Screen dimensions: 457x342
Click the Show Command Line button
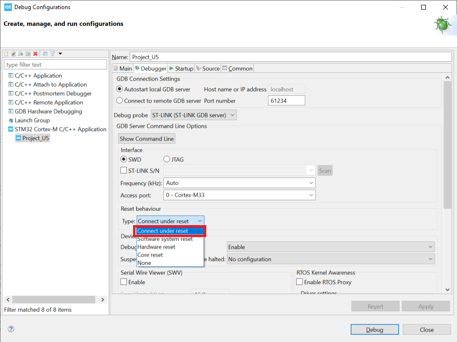point(146,138)
